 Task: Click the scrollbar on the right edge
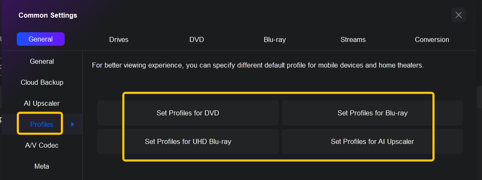coord(479,97)
